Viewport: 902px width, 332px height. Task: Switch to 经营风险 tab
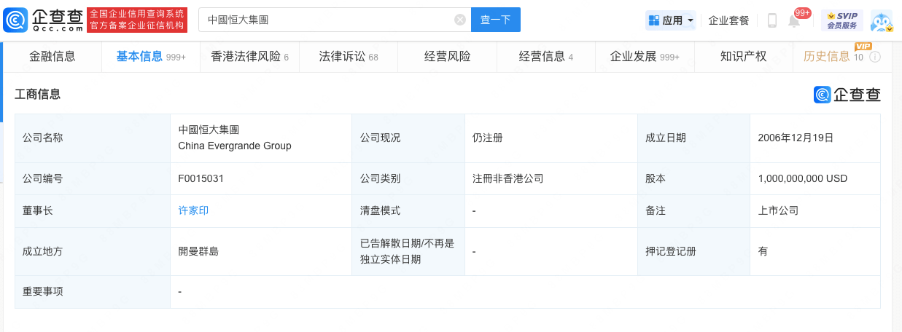pos(447,56)
